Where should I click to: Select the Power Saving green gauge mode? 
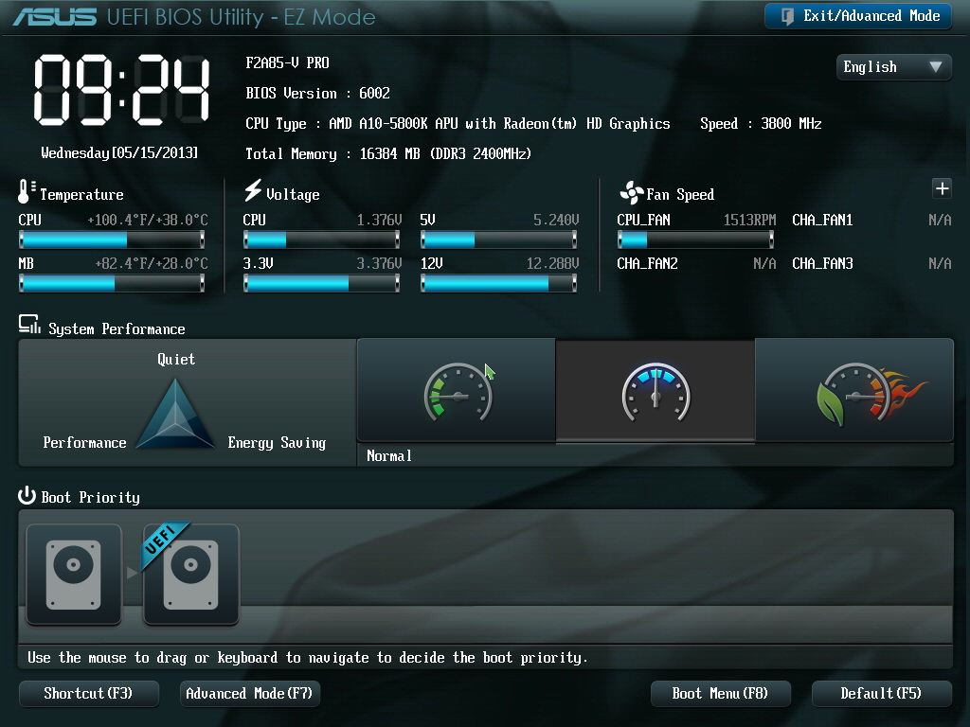point(457,390)
